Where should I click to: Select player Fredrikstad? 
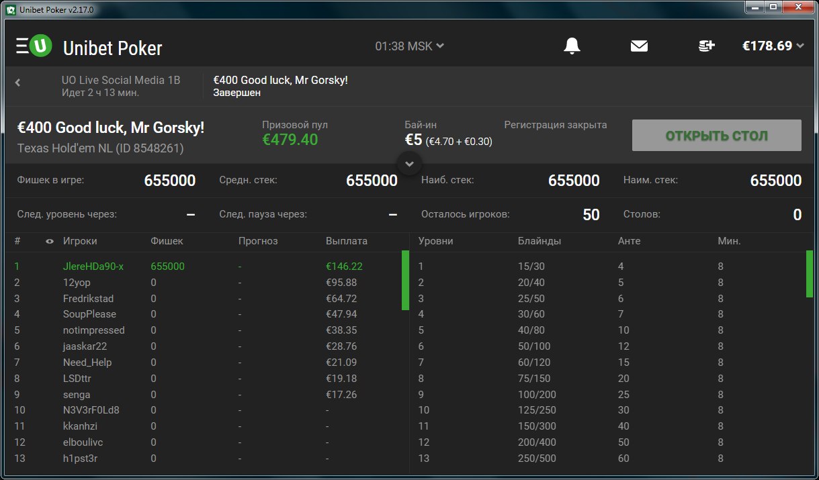click(x=88, y=298)
